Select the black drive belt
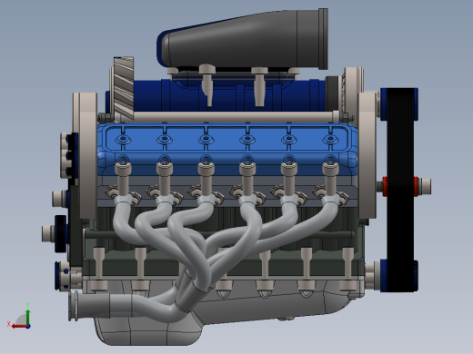473x354 pixels. point(400,190)
